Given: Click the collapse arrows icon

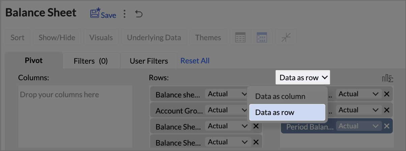Looking at the screenshot, I should pos(286,37).
